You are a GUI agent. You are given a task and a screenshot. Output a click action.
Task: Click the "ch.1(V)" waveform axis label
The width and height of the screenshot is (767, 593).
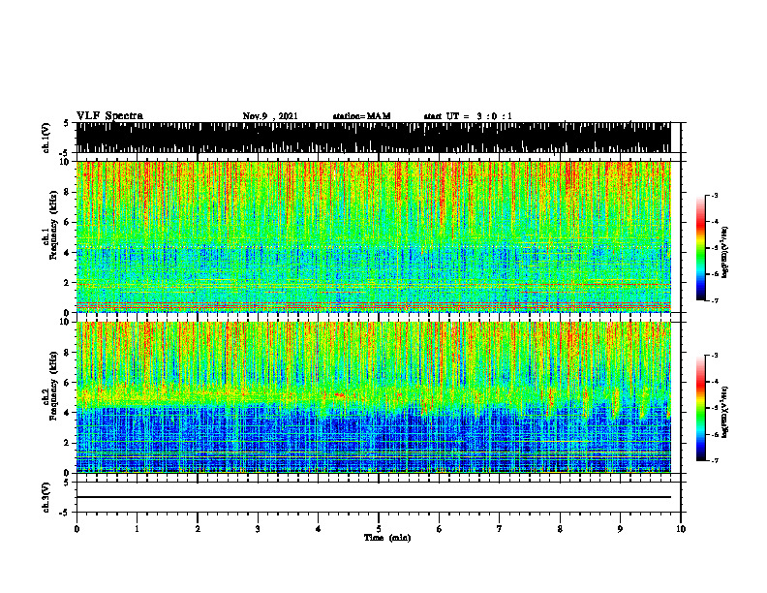[x=46, y=138]
